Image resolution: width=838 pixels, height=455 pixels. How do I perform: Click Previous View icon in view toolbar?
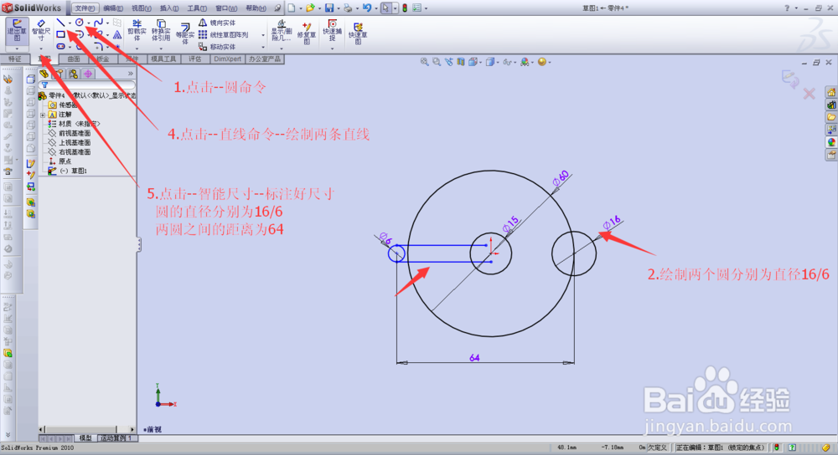click(x=449, y=63)
